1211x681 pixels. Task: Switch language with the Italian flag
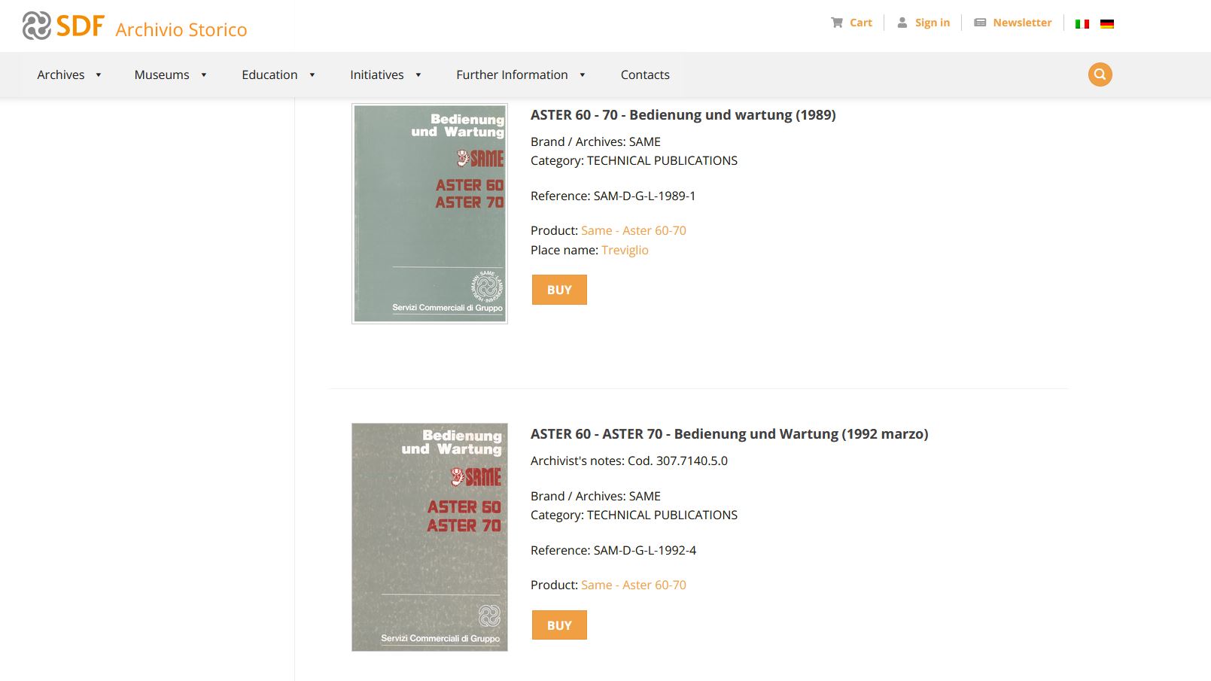[x=1082, y=24]
